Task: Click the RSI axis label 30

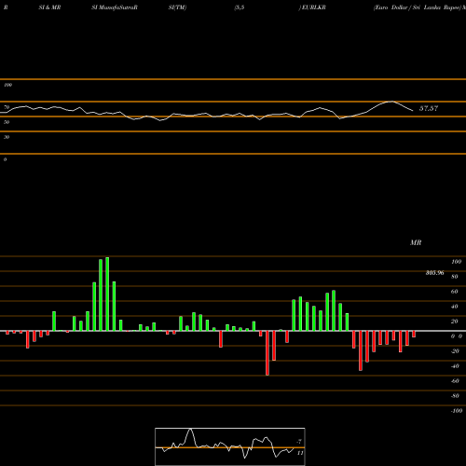Action: pyautogui.click(x=7, y=137)
